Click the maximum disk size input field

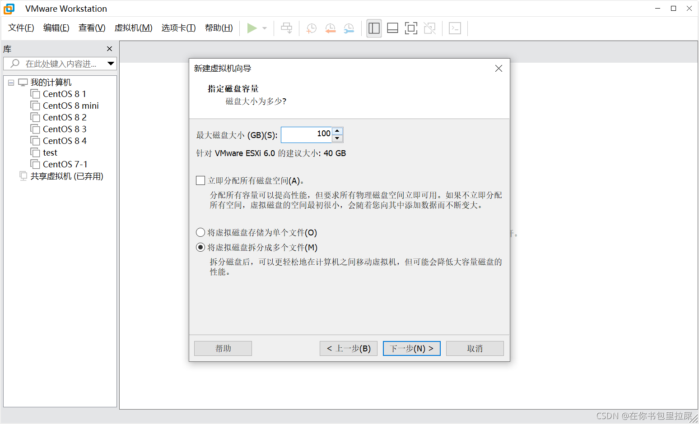point(307,134)
